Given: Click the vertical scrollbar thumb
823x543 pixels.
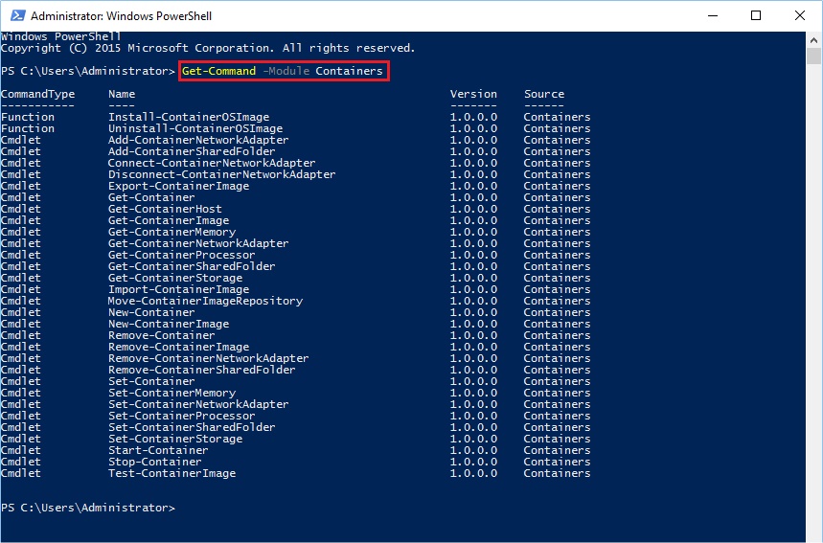Looking at the screenshot, I should 813,56.
